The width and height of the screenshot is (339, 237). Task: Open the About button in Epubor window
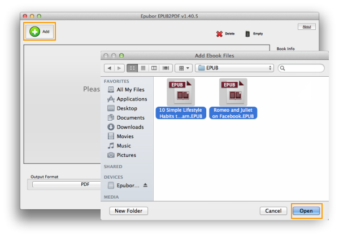307,27
